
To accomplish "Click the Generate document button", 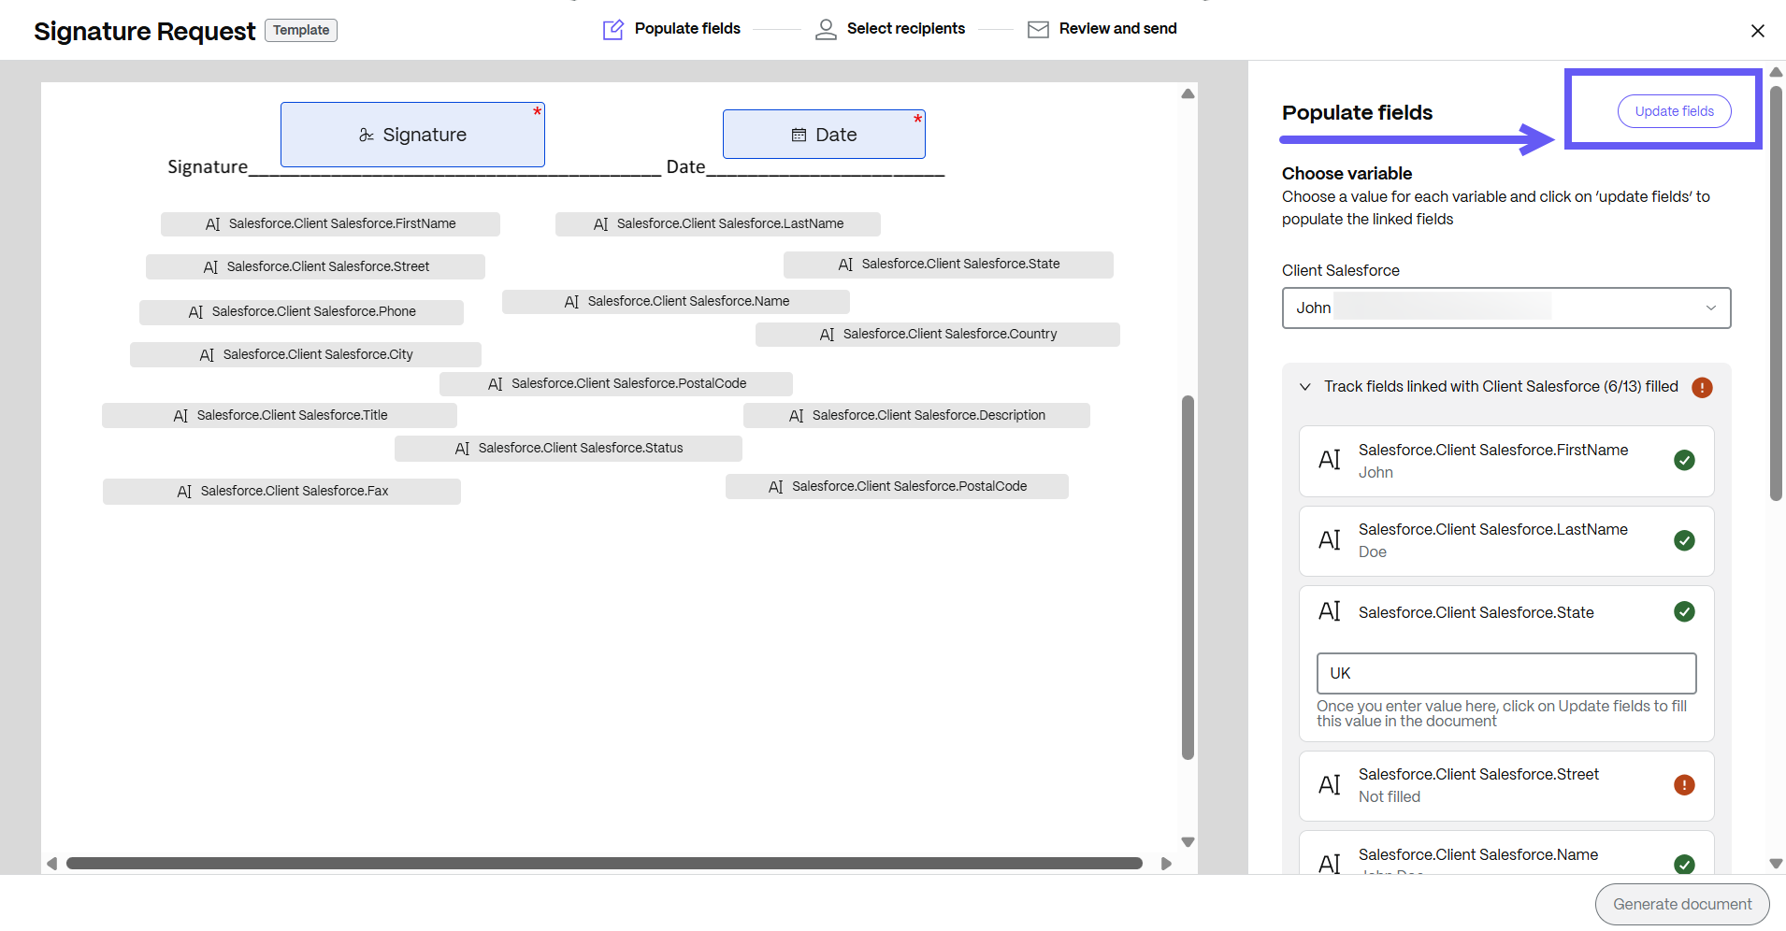I will pyautogui.click(x=1682, y=904).
